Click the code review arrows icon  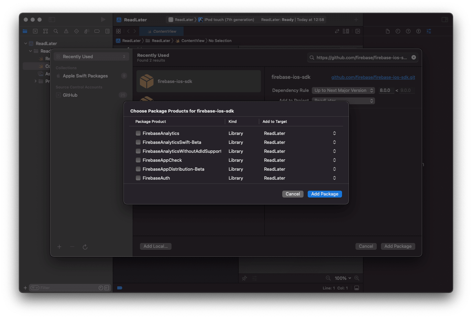click(x=337, y=31)
